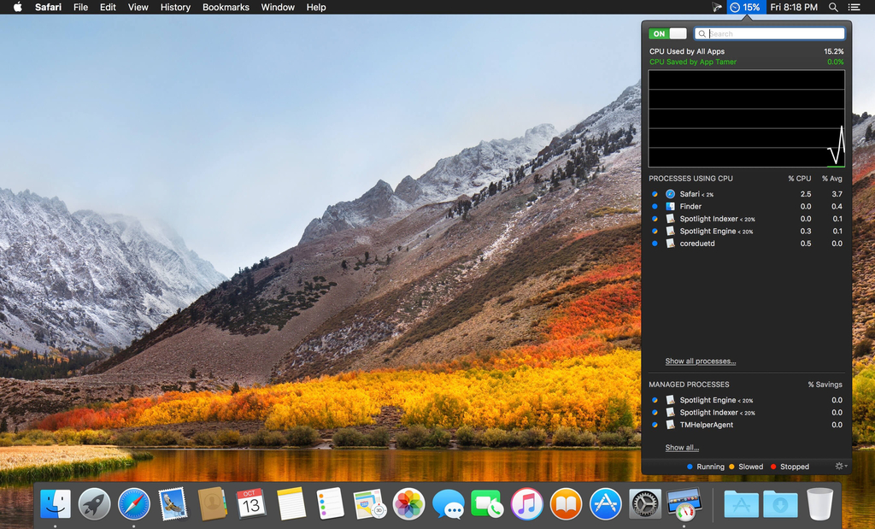Open the Spotlight magnifier in menu bar
Screen dimensions: 875x529
[833, 7]
